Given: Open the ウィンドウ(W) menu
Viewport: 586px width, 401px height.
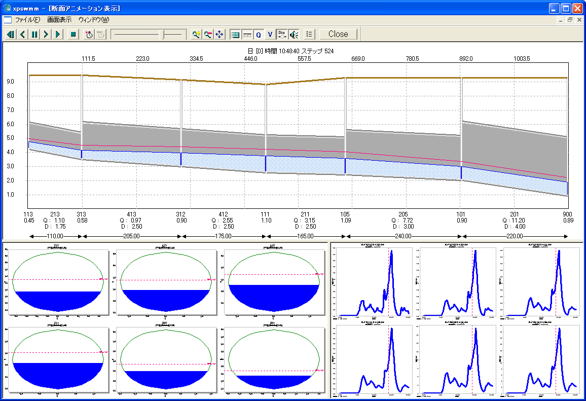Looking at the screenshot, I should point(94,20).
